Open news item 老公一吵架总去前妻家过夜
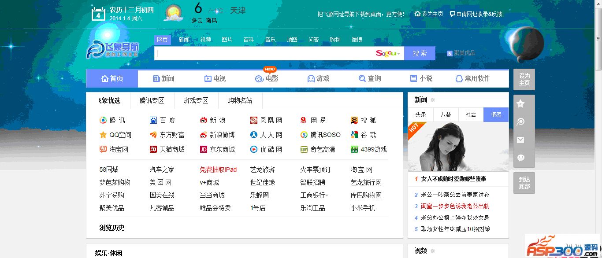 (455, 195)
